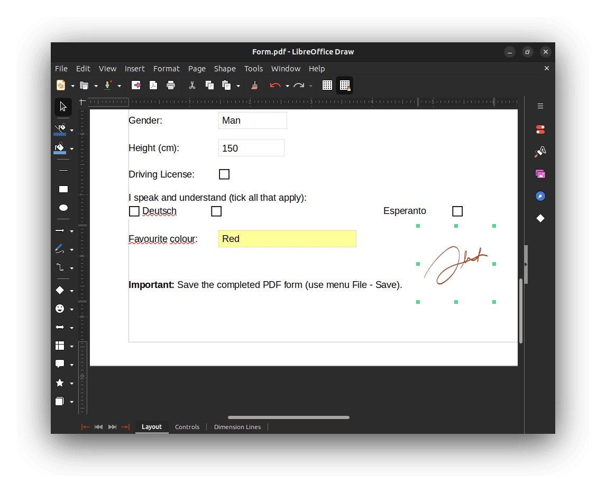
Task: Export directly as PDF icon
Action: [x=153, y=85]
